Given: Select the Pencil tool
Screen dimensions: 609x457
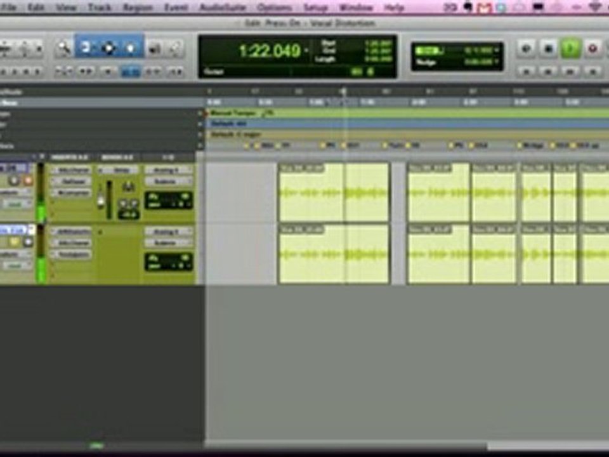Looking at the screenshot, I should point(176,49).
